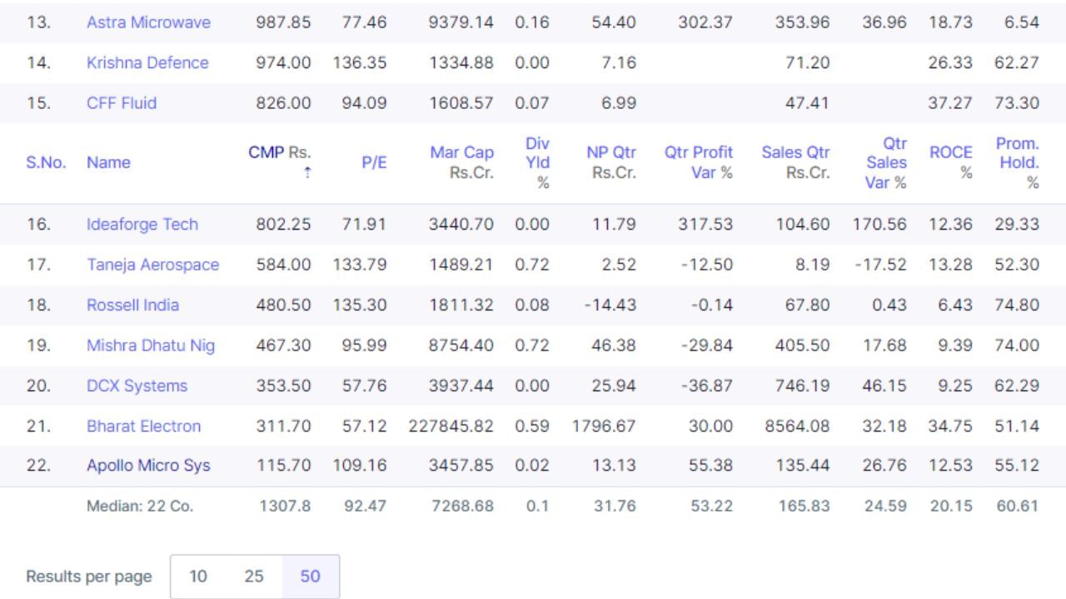Open Mishra Dhatu Nig company link
The width and height of the screenshot is (1066, 599).
[x=151, y=346]
